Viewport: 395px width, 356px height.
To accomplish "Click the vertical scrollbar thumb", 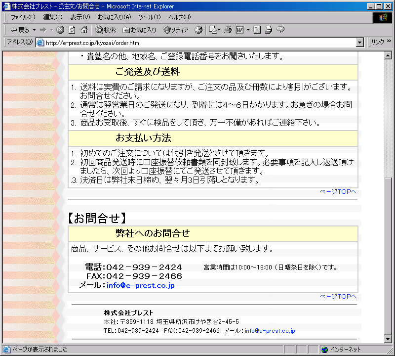I will coord(388,256).
